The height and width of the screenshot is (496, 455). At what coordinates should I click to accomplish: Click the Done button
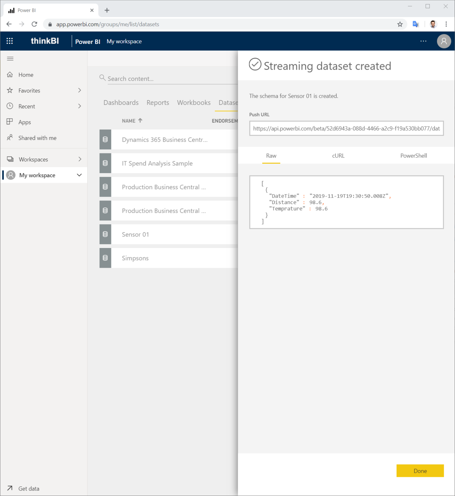click(x=420, y=471)
